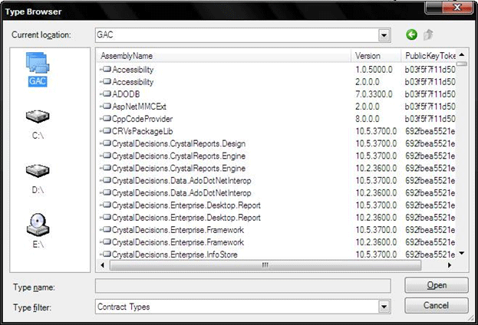Sort by the AssemblyName column header
The image size is (478, 325).
click(x=224, y=56)
